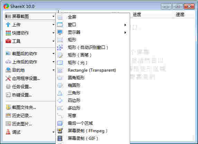Click the 快捷动作 grid icon
Screen dimensions: 198x144
[8, 33]
